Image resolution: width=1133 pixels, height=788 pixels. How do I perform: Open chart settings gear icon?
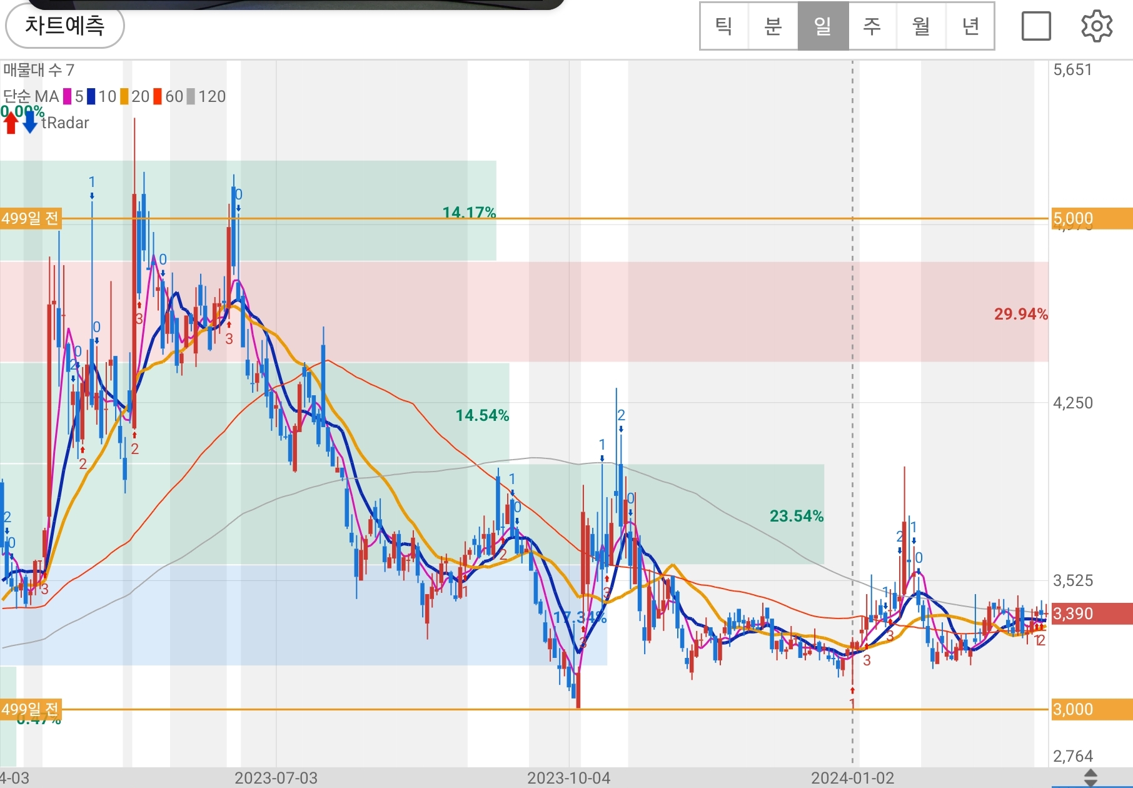(1097, 26)
